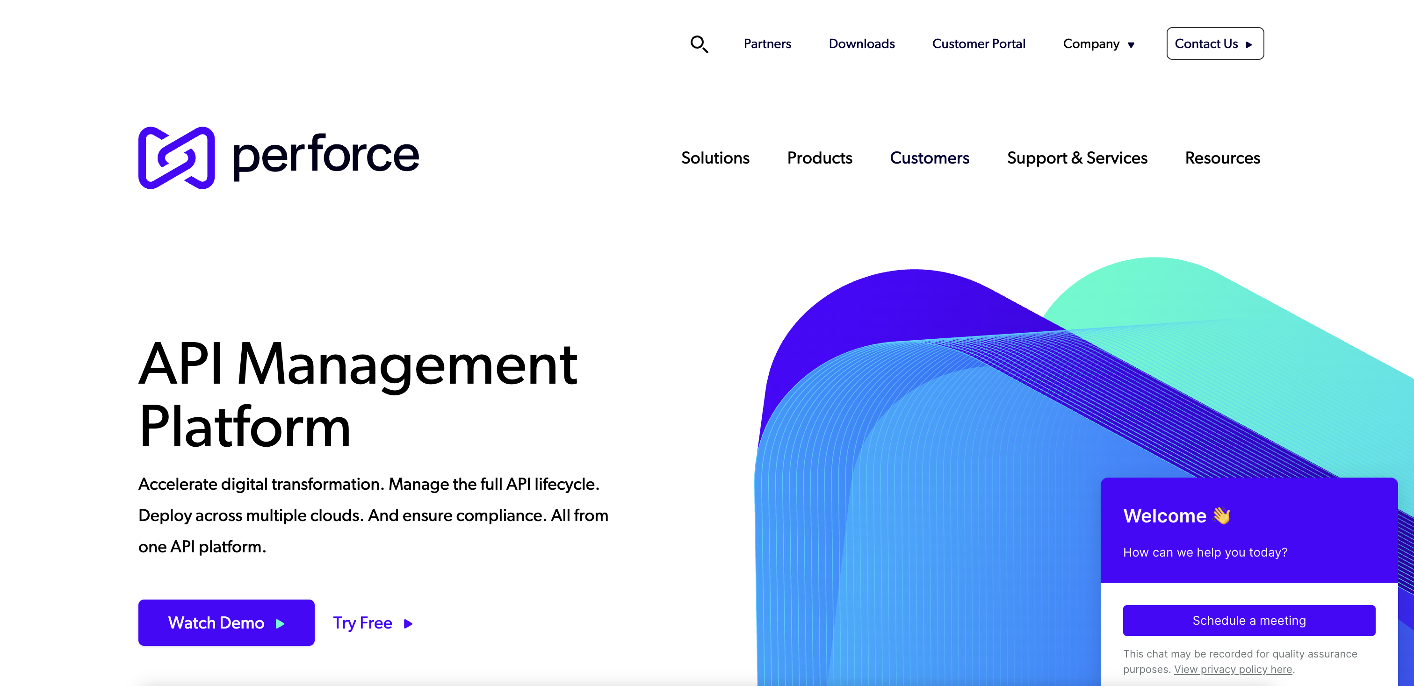This screenshot has width=1414, height=686.
Task: Visit the Partners link
Action: (767, 44)
